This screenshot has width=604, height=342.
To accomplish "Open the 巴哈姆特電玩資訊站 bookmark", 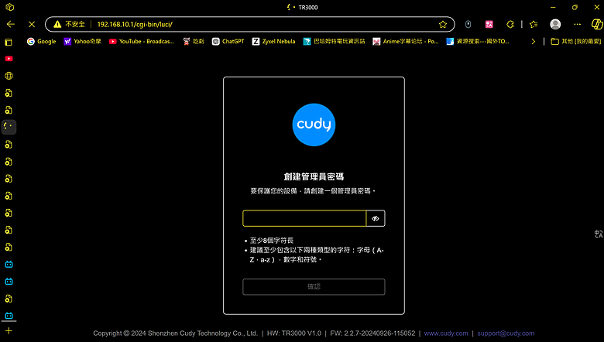I will point(334,41).
